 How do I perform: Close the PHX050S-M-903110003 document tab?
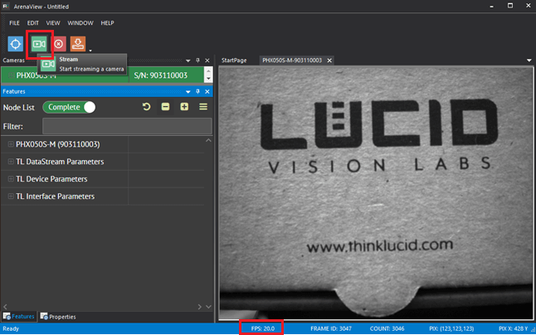point(330,61)
